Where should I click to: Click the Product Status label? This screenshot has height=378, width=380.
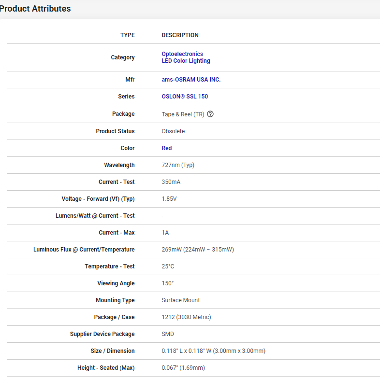pyautogui.click(x=115, y=131)
